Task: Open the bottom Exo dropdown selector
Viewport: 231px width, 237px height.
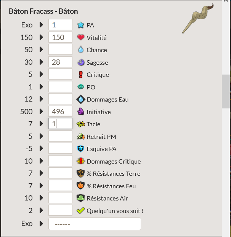Action: 95,224
